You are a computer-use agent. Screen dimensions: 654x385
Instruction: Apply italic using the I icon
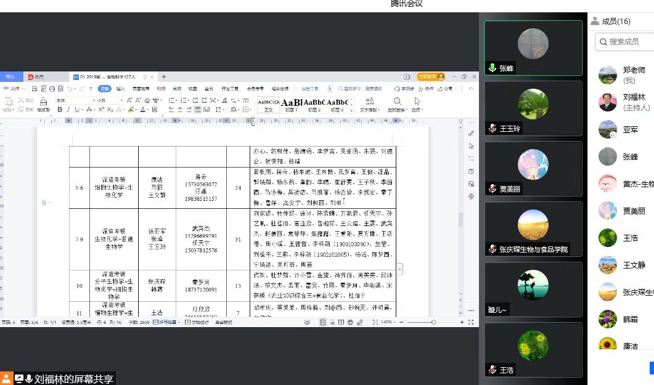(68, 110)
